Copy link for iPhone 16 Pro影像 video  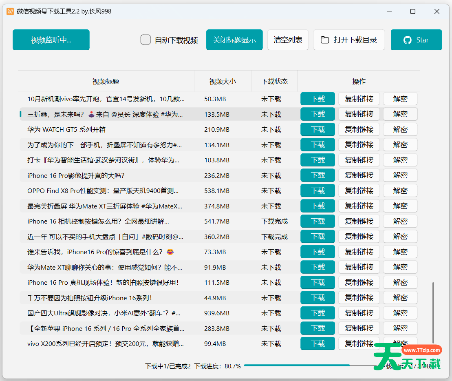[x=359, y=175]
